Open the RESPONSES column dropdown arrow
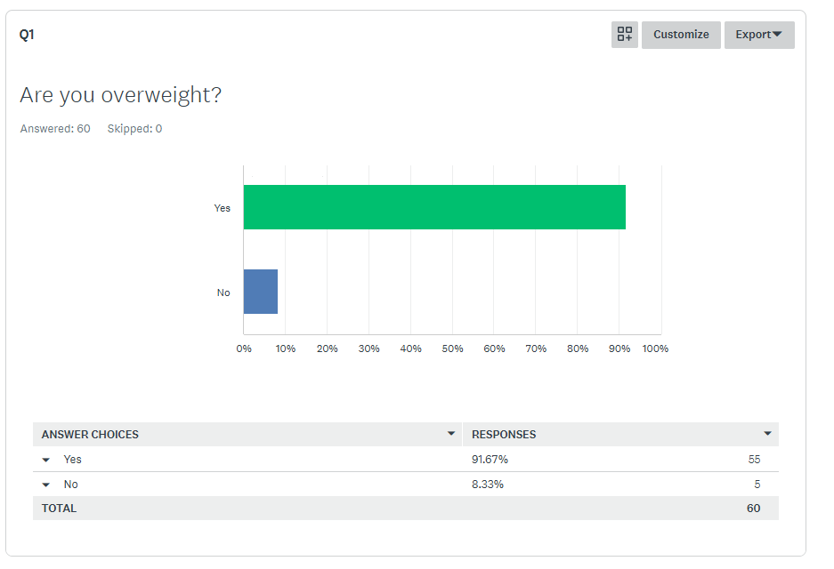 (768, 434)
